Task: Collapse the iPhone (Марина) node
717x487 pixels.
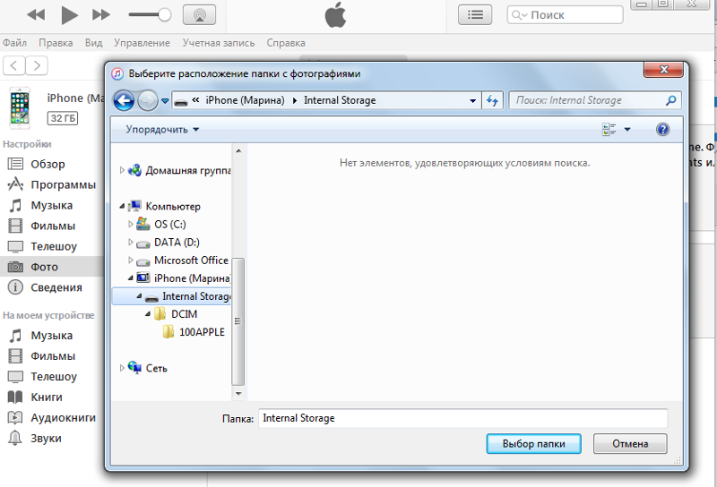Action: (x=131, y=278)
